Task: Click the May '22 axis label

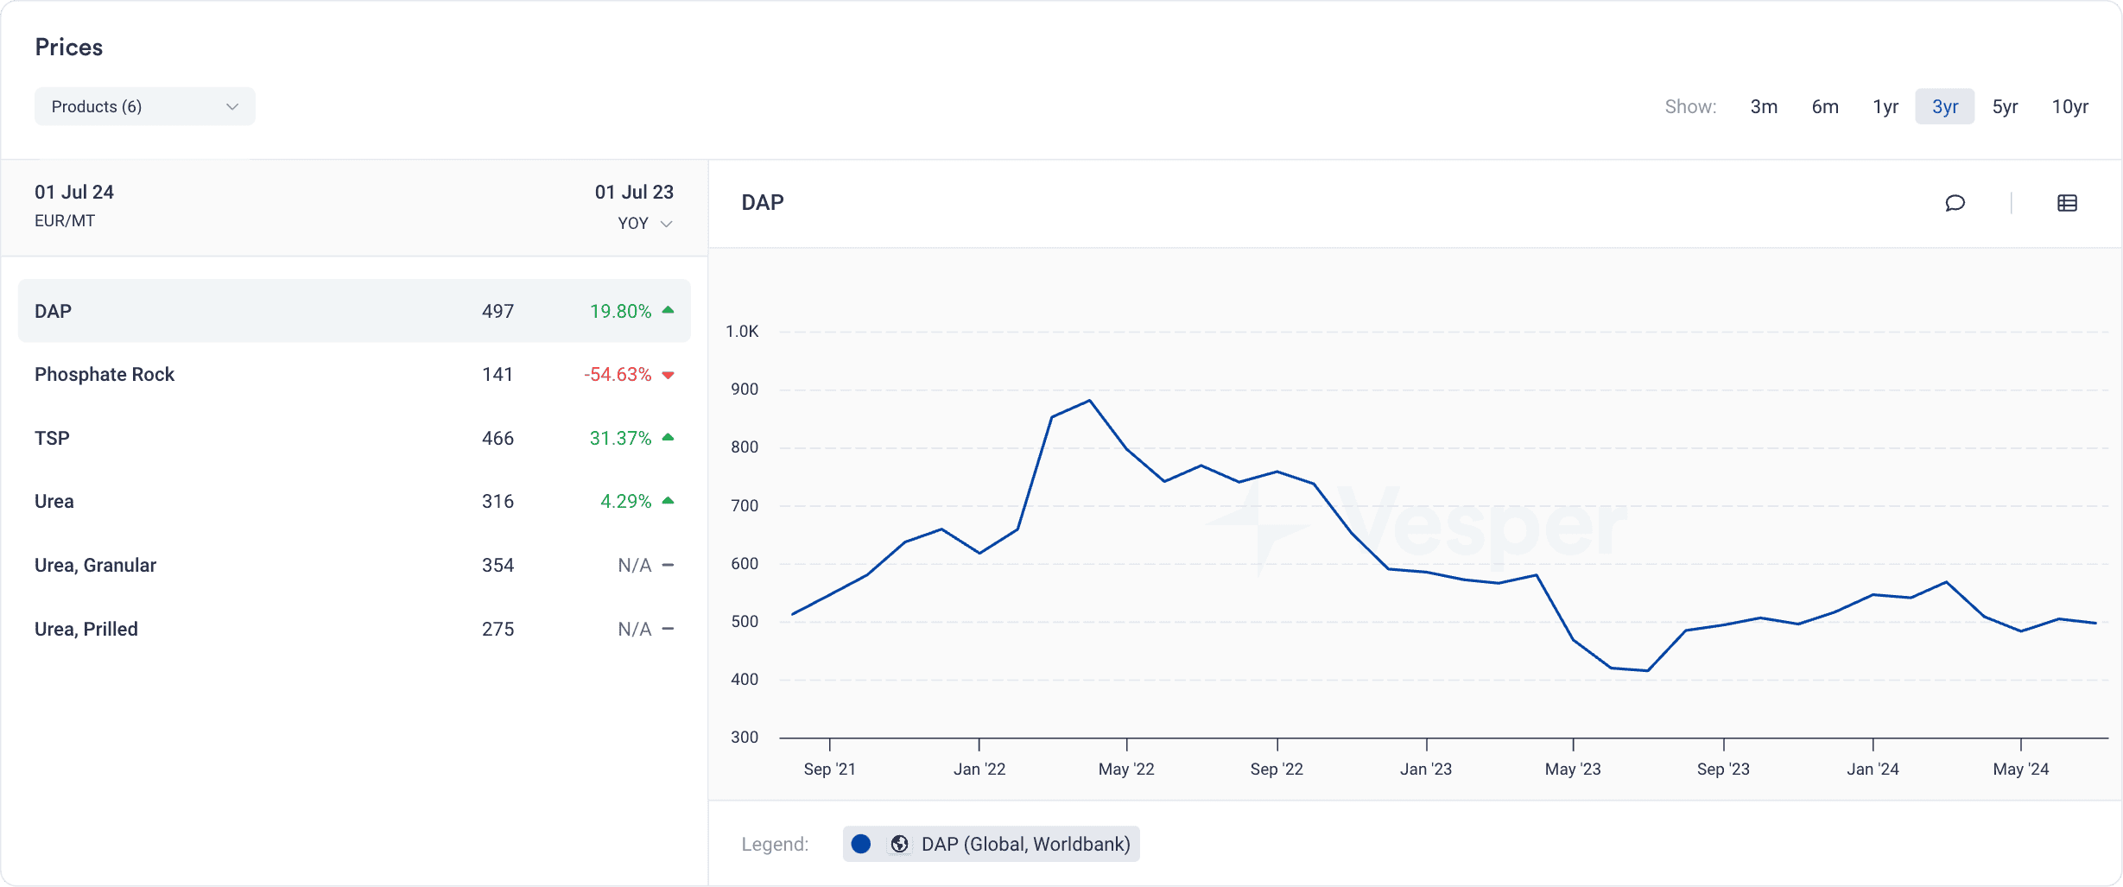Action: [1126, 769]
